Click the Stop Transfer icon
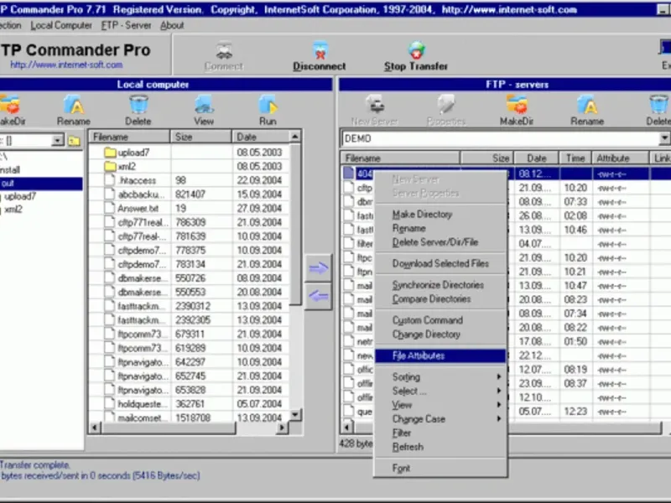The height and width of the screenshot is (503, 671). tap(416, 50)
